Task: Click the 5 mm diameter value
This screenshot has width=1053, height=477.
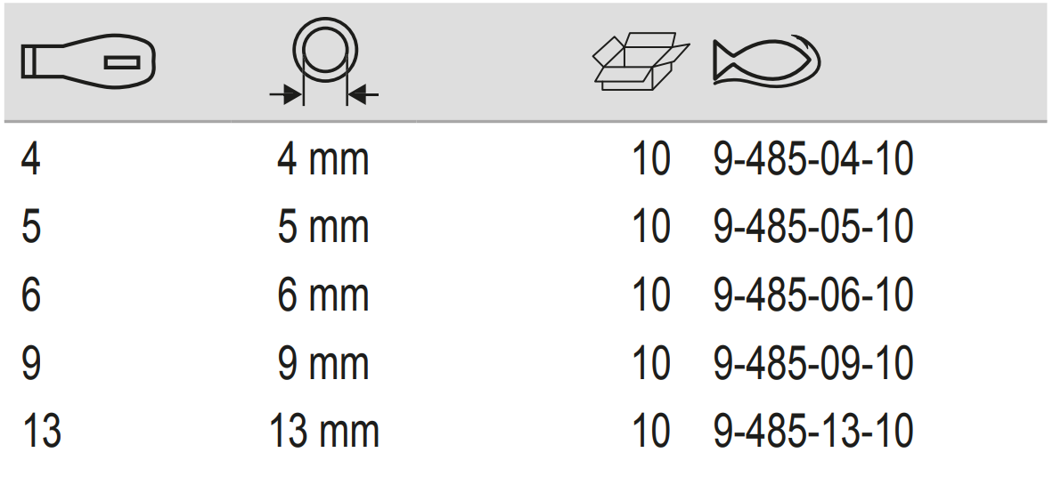Action: click(322, 229)
